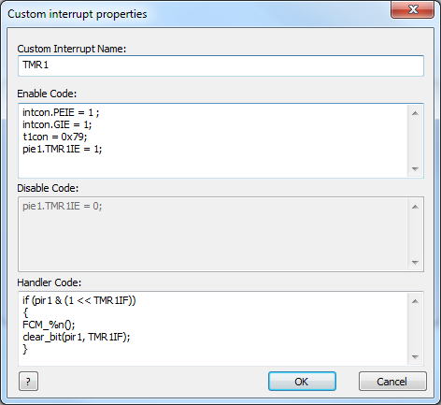Click the question mark help button
This screenshot has height=405, width=441.
click(x=28, y=381)
